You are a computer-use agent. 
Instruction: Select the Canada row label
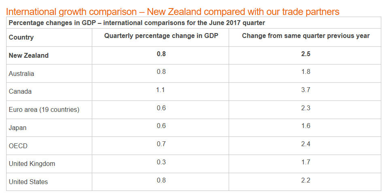[20, 92]
